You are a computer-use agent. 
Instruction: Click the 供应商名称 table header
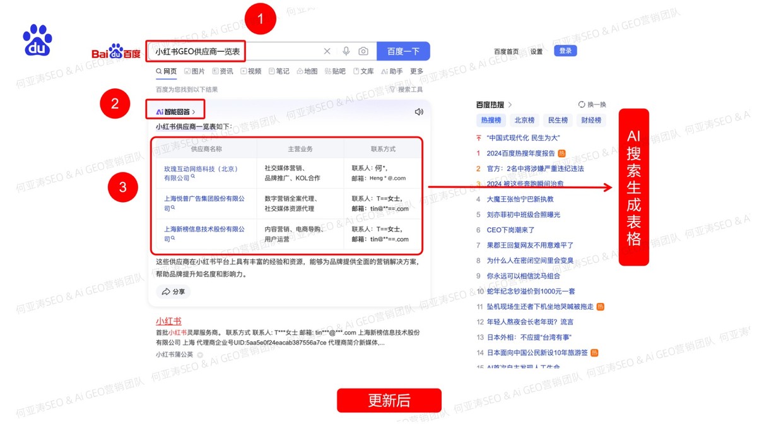206,149
